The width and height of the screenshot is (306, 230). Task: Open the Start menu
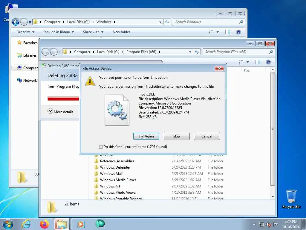click(x=8, y=224)
